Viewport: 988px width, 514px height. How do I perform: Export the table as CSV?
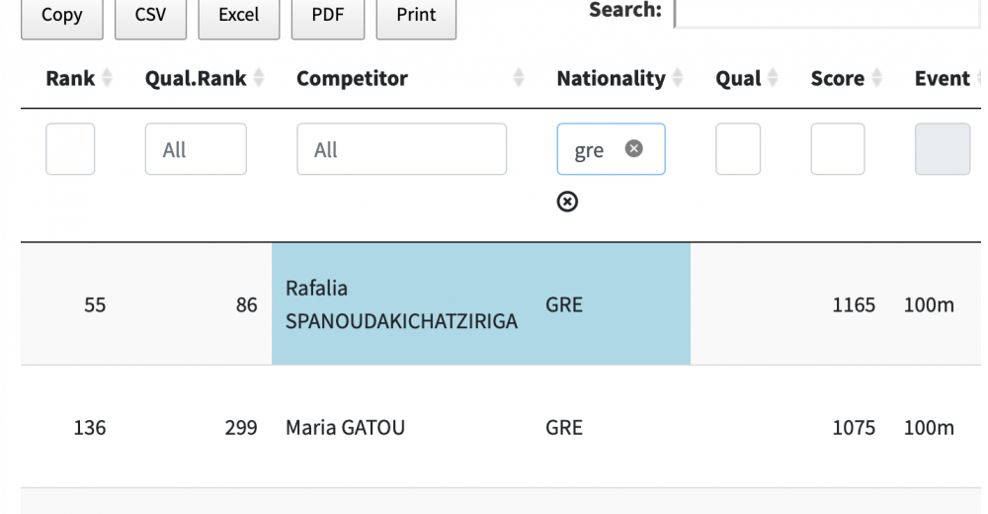(x=150, y=16)
